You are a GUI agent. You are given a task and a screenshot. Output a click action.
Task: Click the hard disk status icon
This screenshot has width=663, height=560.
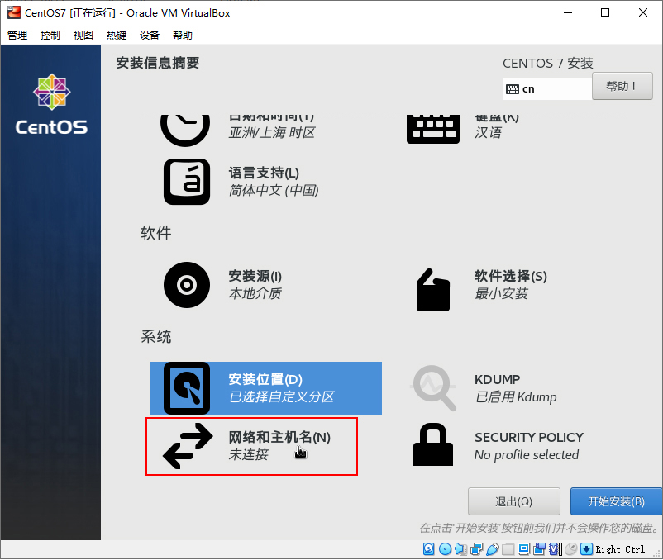pos(427,548)
